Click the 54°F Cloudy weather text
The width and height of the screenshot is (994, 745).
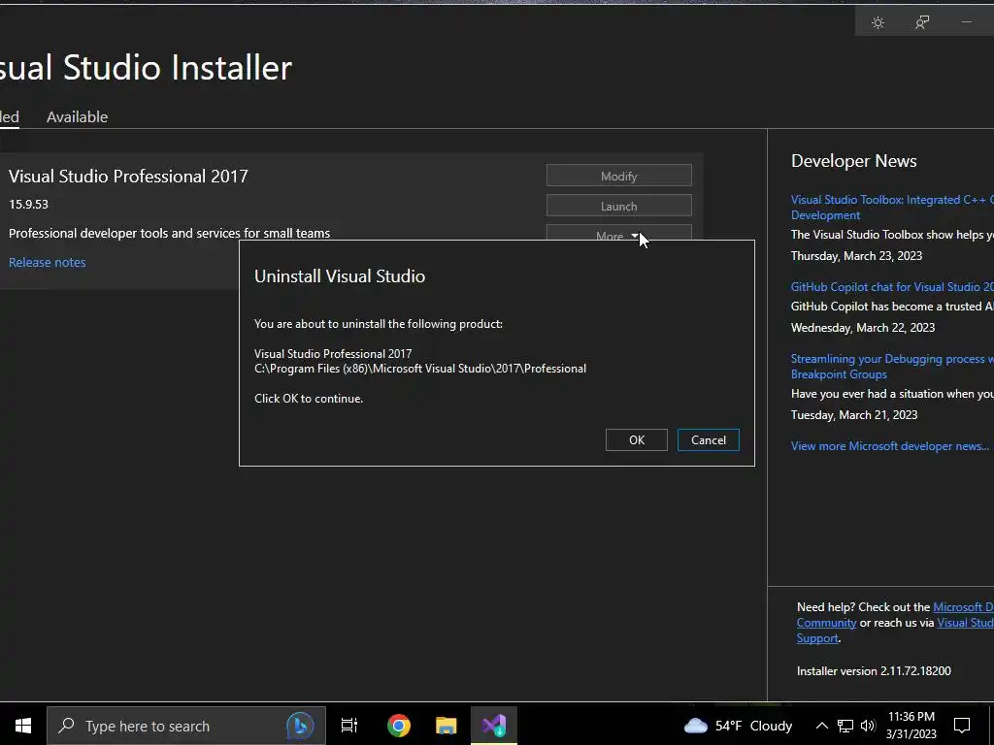coord(753,726)
